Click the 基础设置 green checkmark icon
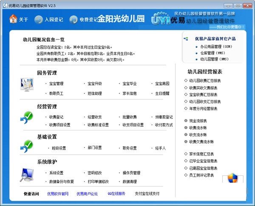The height and width of the screenshot is (206, 255). pyautogui.click(x=27, y=146)
